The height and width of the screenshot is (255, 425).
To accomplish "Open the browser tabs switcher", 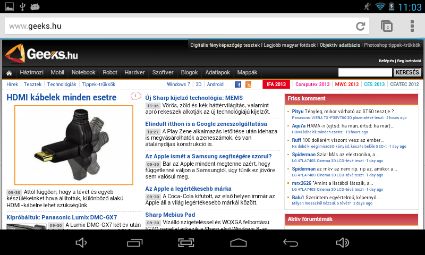I will pos(387,26).
